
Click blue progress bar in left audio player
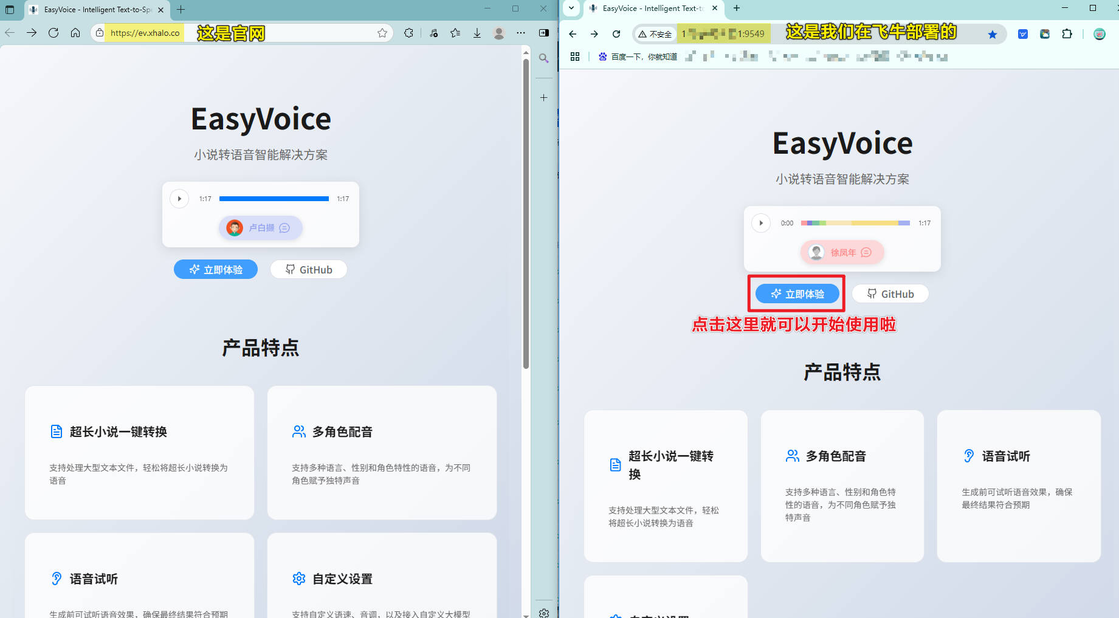(274, 199)
